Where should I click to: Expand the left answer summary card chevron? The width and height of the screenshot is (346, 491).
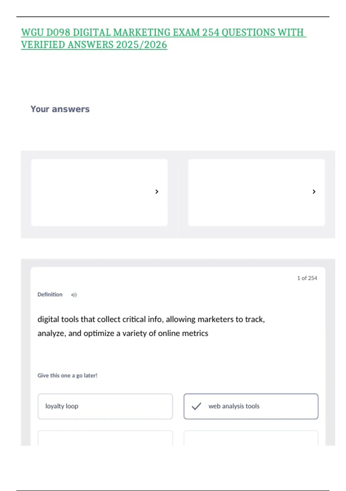157,192
